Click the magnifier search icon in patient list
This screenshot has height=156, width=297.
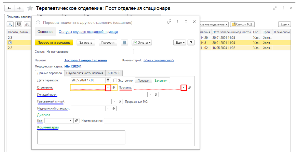tap(11, 24)
